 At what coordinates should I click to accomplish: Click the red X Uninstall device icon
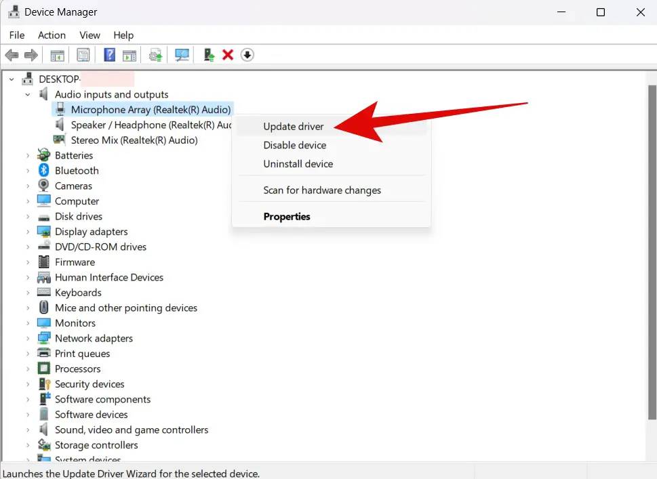[x=228, y=55]
